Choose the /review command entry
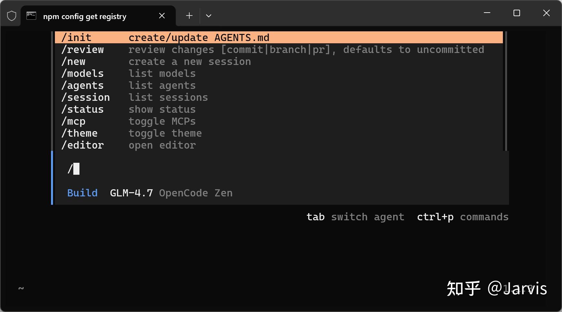This screenshot has width=562, height=312. 279,49
